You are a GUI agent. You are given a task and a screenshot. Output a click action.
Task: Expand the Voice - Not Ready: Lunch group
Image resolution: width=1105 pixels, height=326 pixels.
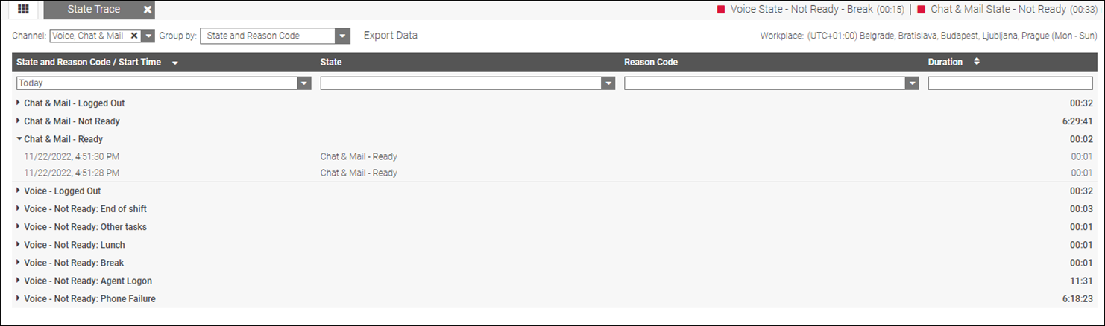click(x=19, y=245)
